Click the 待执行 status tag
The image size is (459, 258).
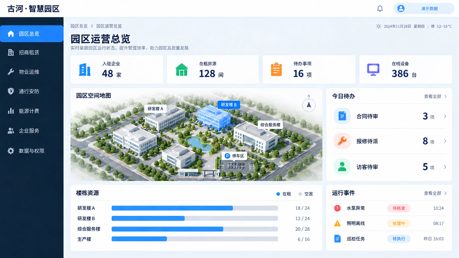399,239
